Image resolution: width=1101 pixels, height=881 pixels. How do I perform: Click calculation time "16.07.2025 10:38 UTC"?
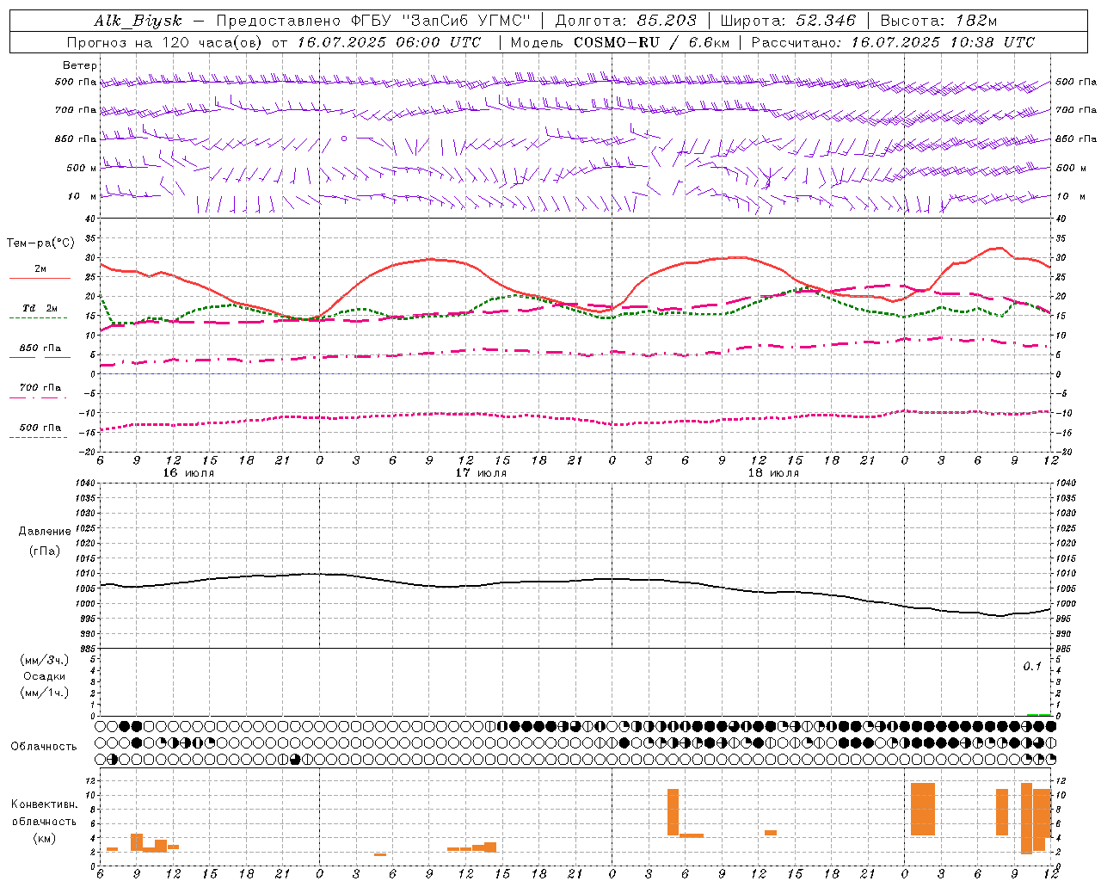(x=943, y=42)
